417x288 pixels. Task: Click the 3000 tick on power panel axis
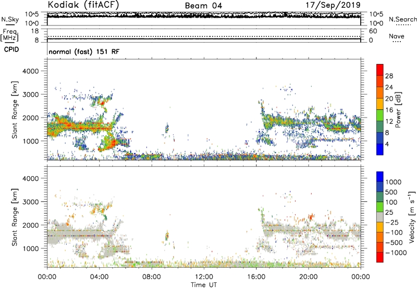[30, 95]
